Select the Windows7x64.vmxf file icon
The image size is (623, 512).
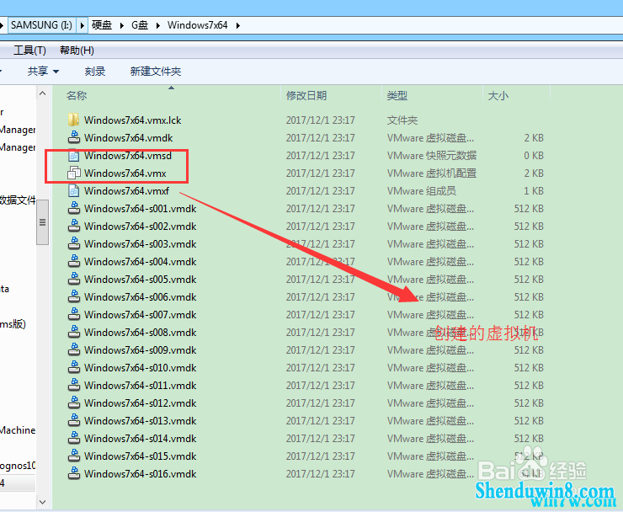73,191
